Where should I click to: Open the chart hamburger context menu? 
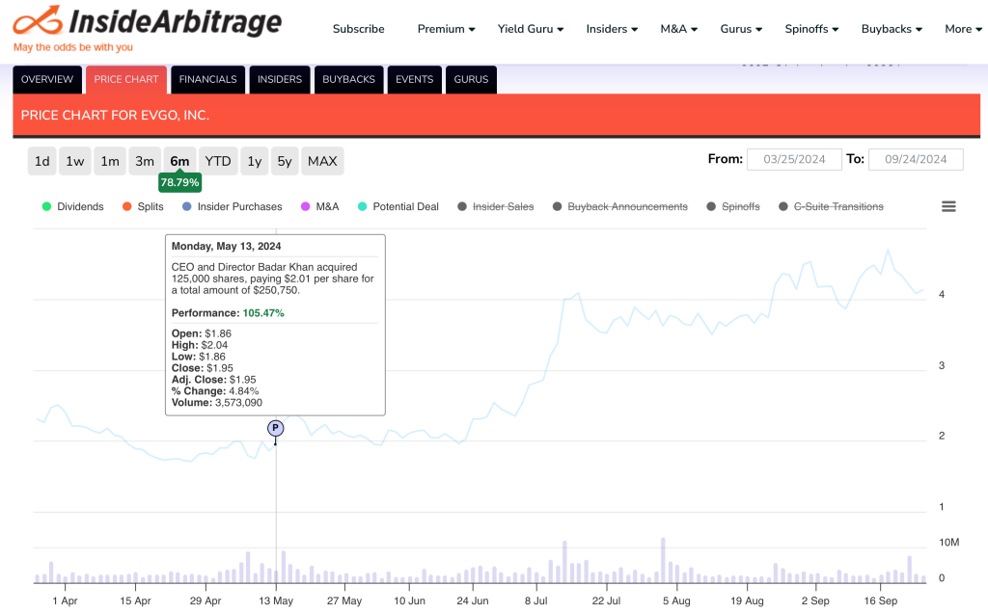948,206
